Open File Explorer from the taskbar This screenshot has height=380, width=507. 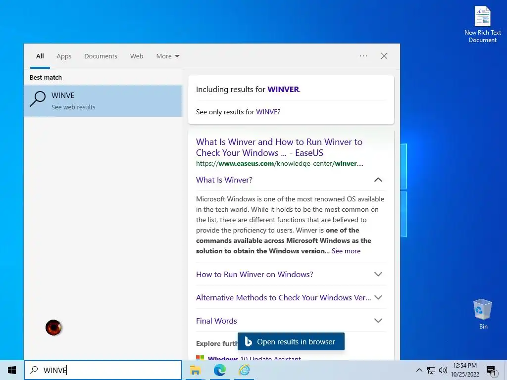click(x=195, y=370)
